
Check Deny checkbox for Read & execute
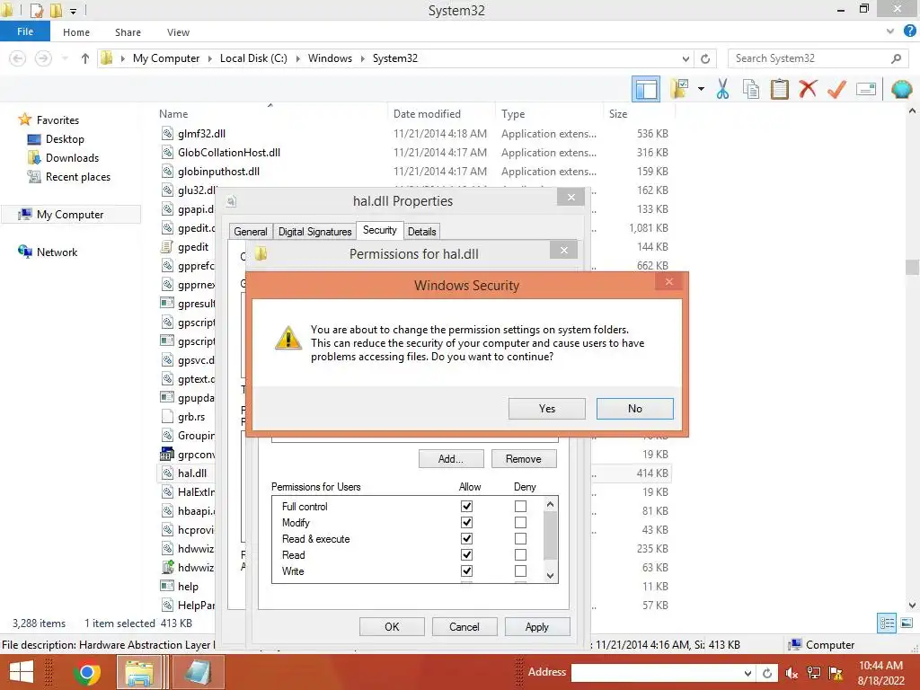click(520, 539)
